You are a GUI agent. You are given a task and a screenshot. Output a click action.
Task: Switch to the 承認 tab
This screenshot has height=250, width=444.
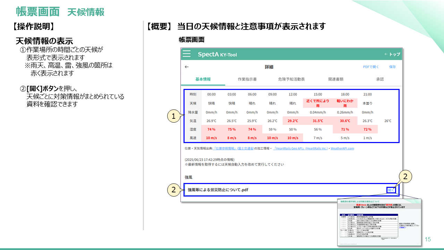[x=380, y=79]
